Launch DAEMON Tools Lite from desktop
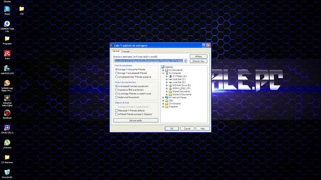321x180 pixels. [x=7, y=24]
